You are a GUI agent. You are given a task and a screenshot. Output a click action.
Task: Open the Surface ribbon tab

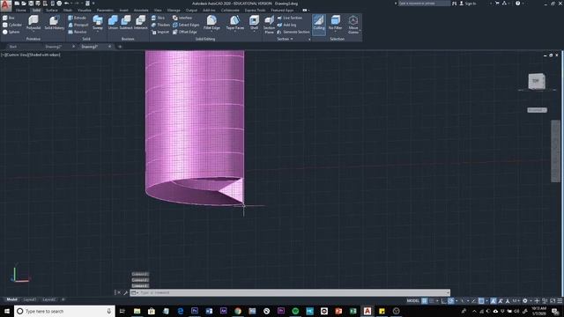point(52,10)
